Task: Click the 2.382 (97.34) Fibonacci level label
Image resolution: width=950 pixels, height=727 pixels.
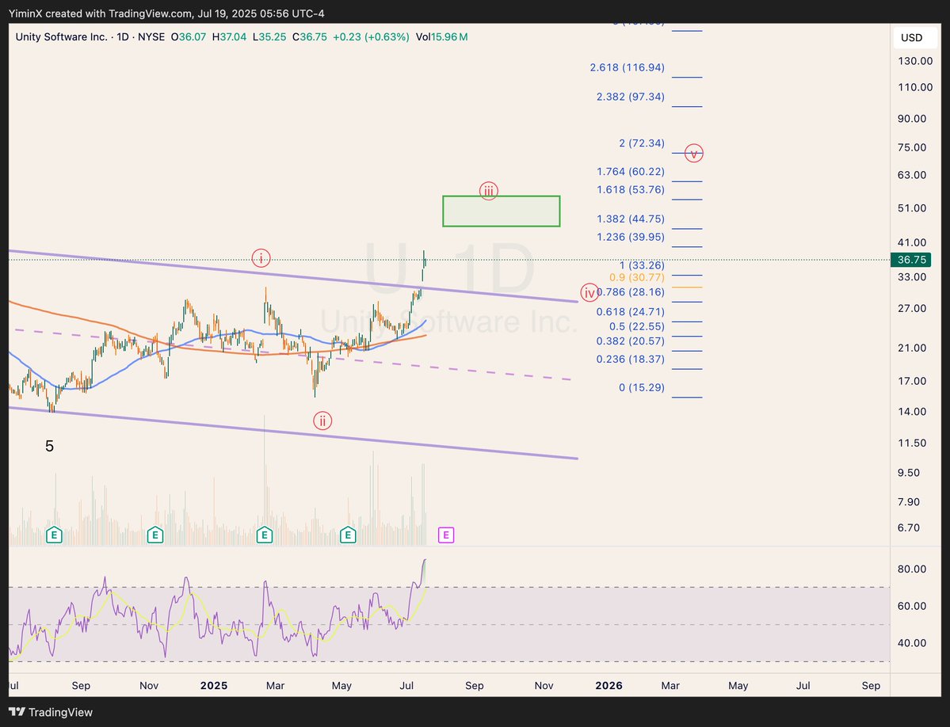Action: pos(630,97)
